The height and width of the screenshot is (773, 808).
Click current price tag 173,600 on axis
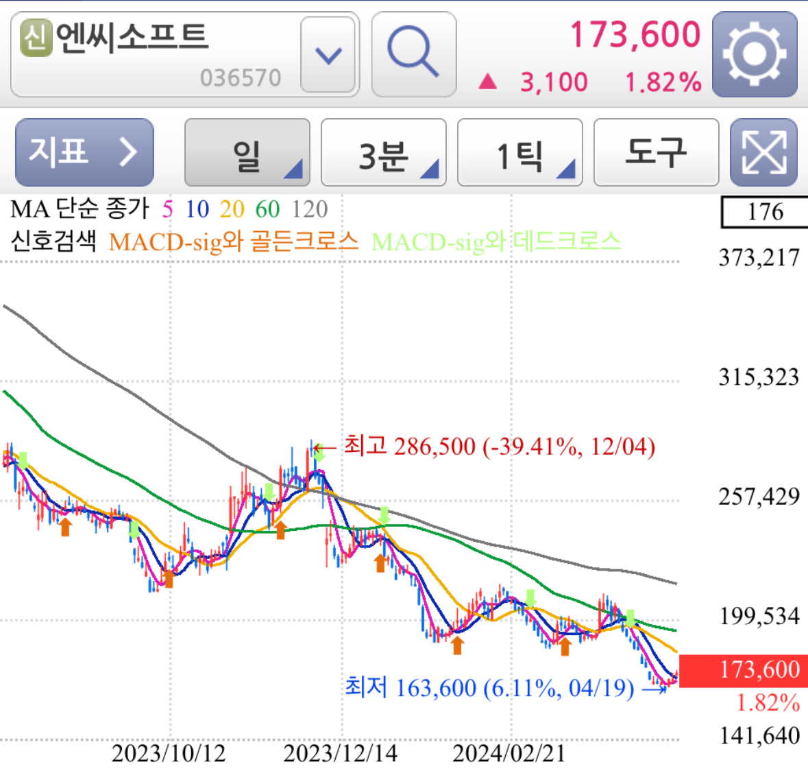click(x=744, y=671)
